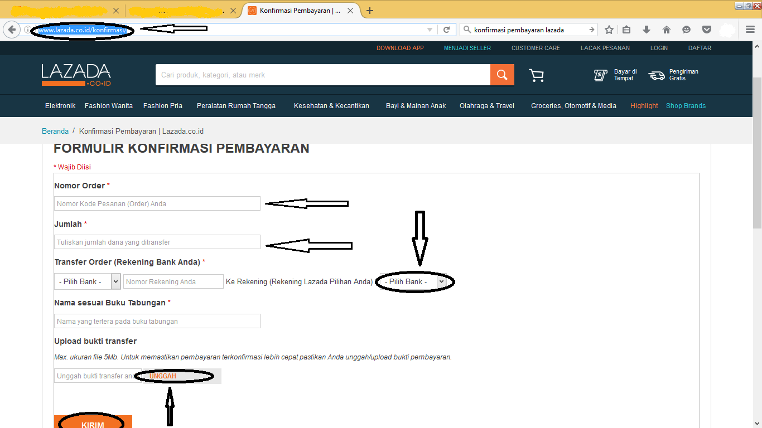Focus the Jumlah amount input field

[x=157, y=242]
